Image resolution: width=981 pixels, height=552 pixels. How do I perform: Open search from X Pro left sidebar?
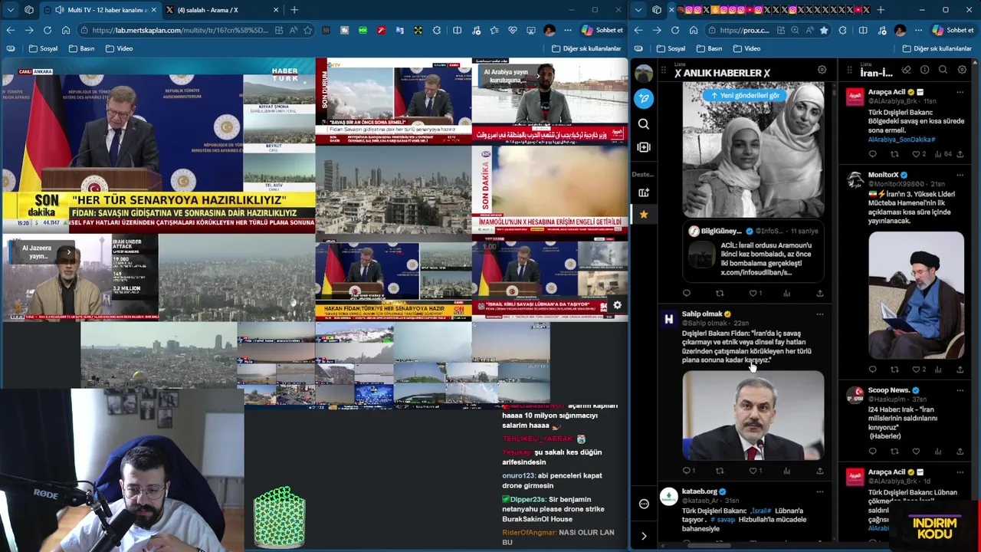(644, 123)
